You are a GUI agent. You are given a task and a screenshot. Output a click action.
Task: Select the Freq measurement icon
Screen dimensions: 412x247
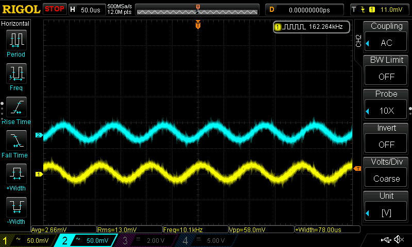click(16, 75)
